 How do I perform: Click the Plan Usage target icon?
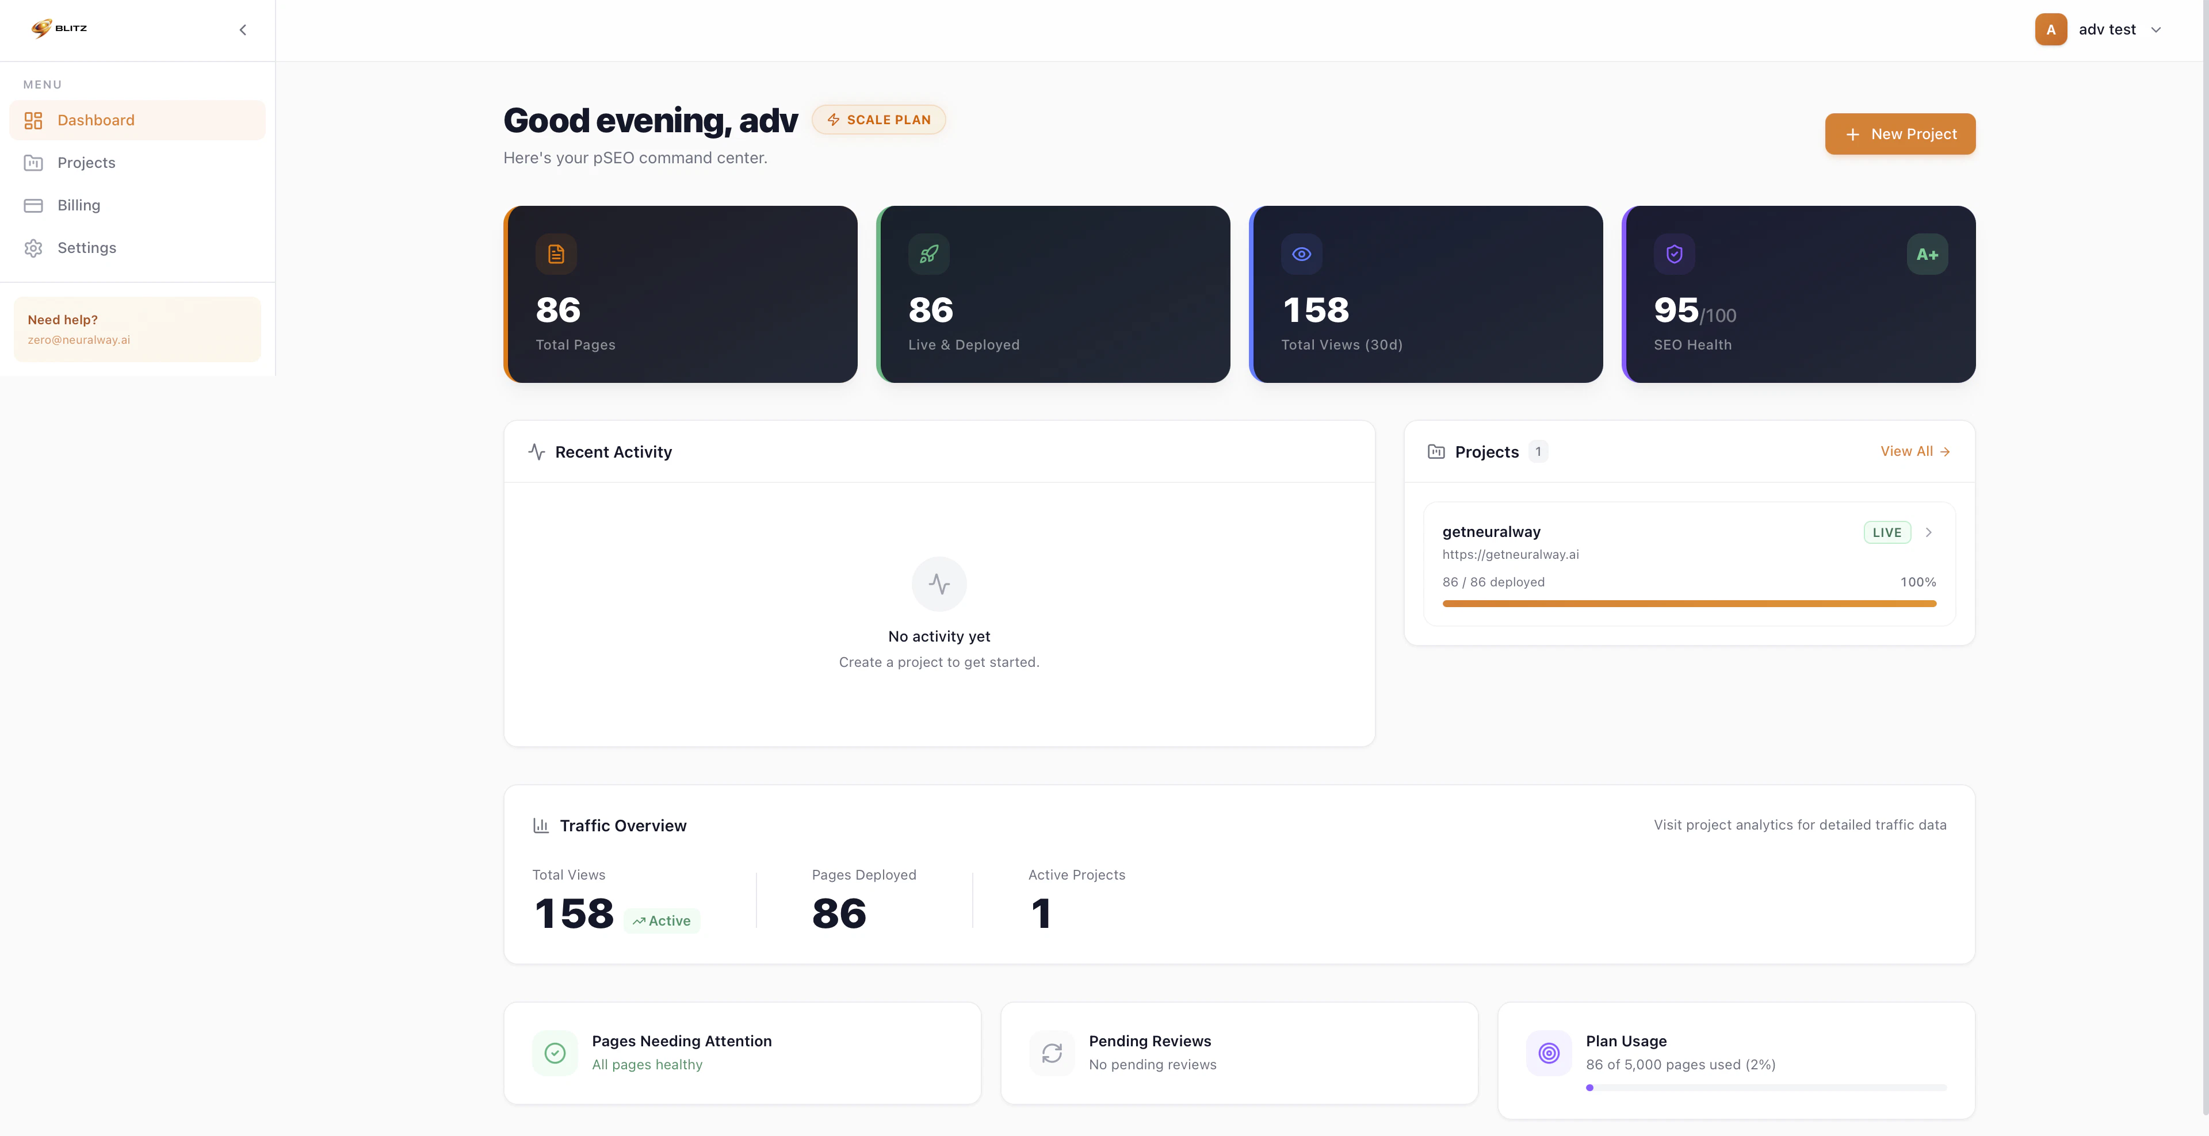pyautogui.click(x=1549, y=1053)
